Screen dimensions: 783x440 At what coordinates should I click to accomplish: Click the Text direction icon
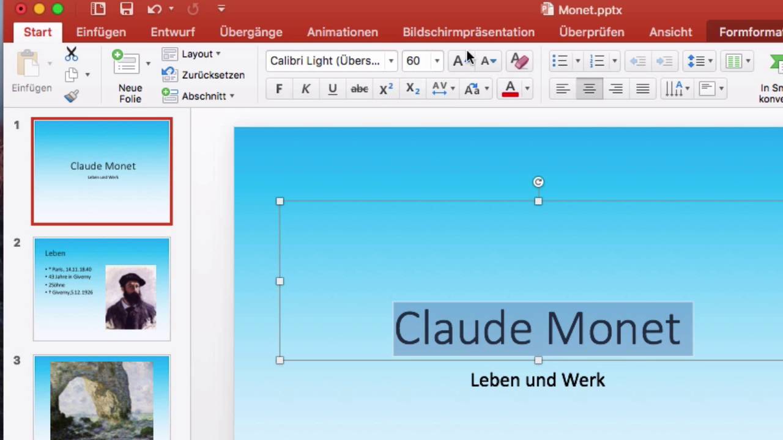[x=674, y=89]
